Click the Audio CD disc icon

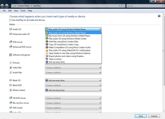click(x=11, y=29)
